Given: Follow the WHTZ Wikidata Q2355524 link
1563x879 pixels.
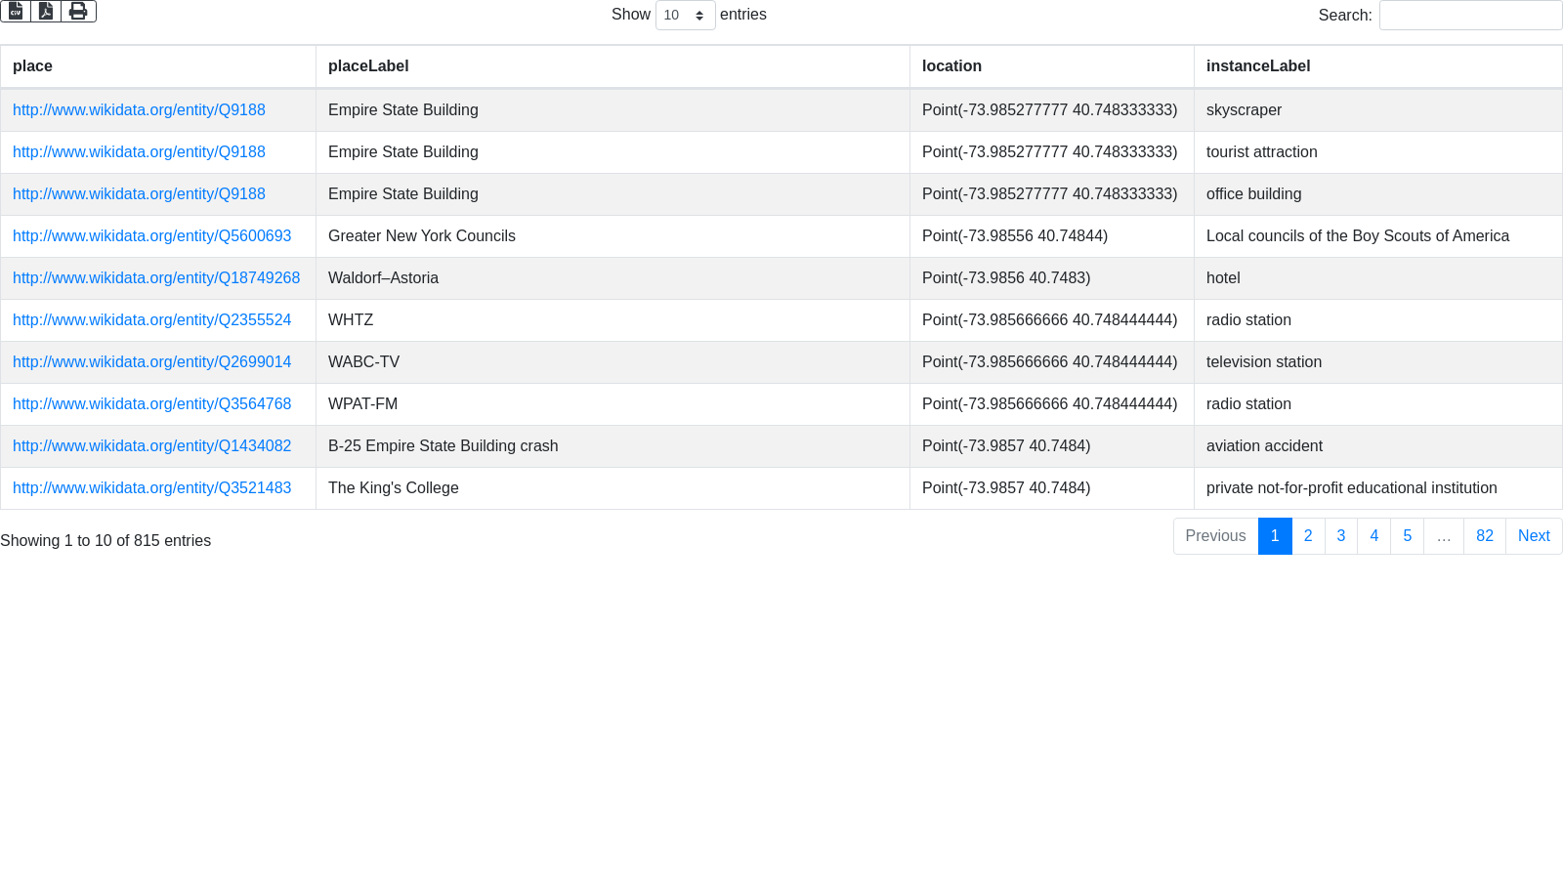Looking at the screenshot, I should 151,320.
